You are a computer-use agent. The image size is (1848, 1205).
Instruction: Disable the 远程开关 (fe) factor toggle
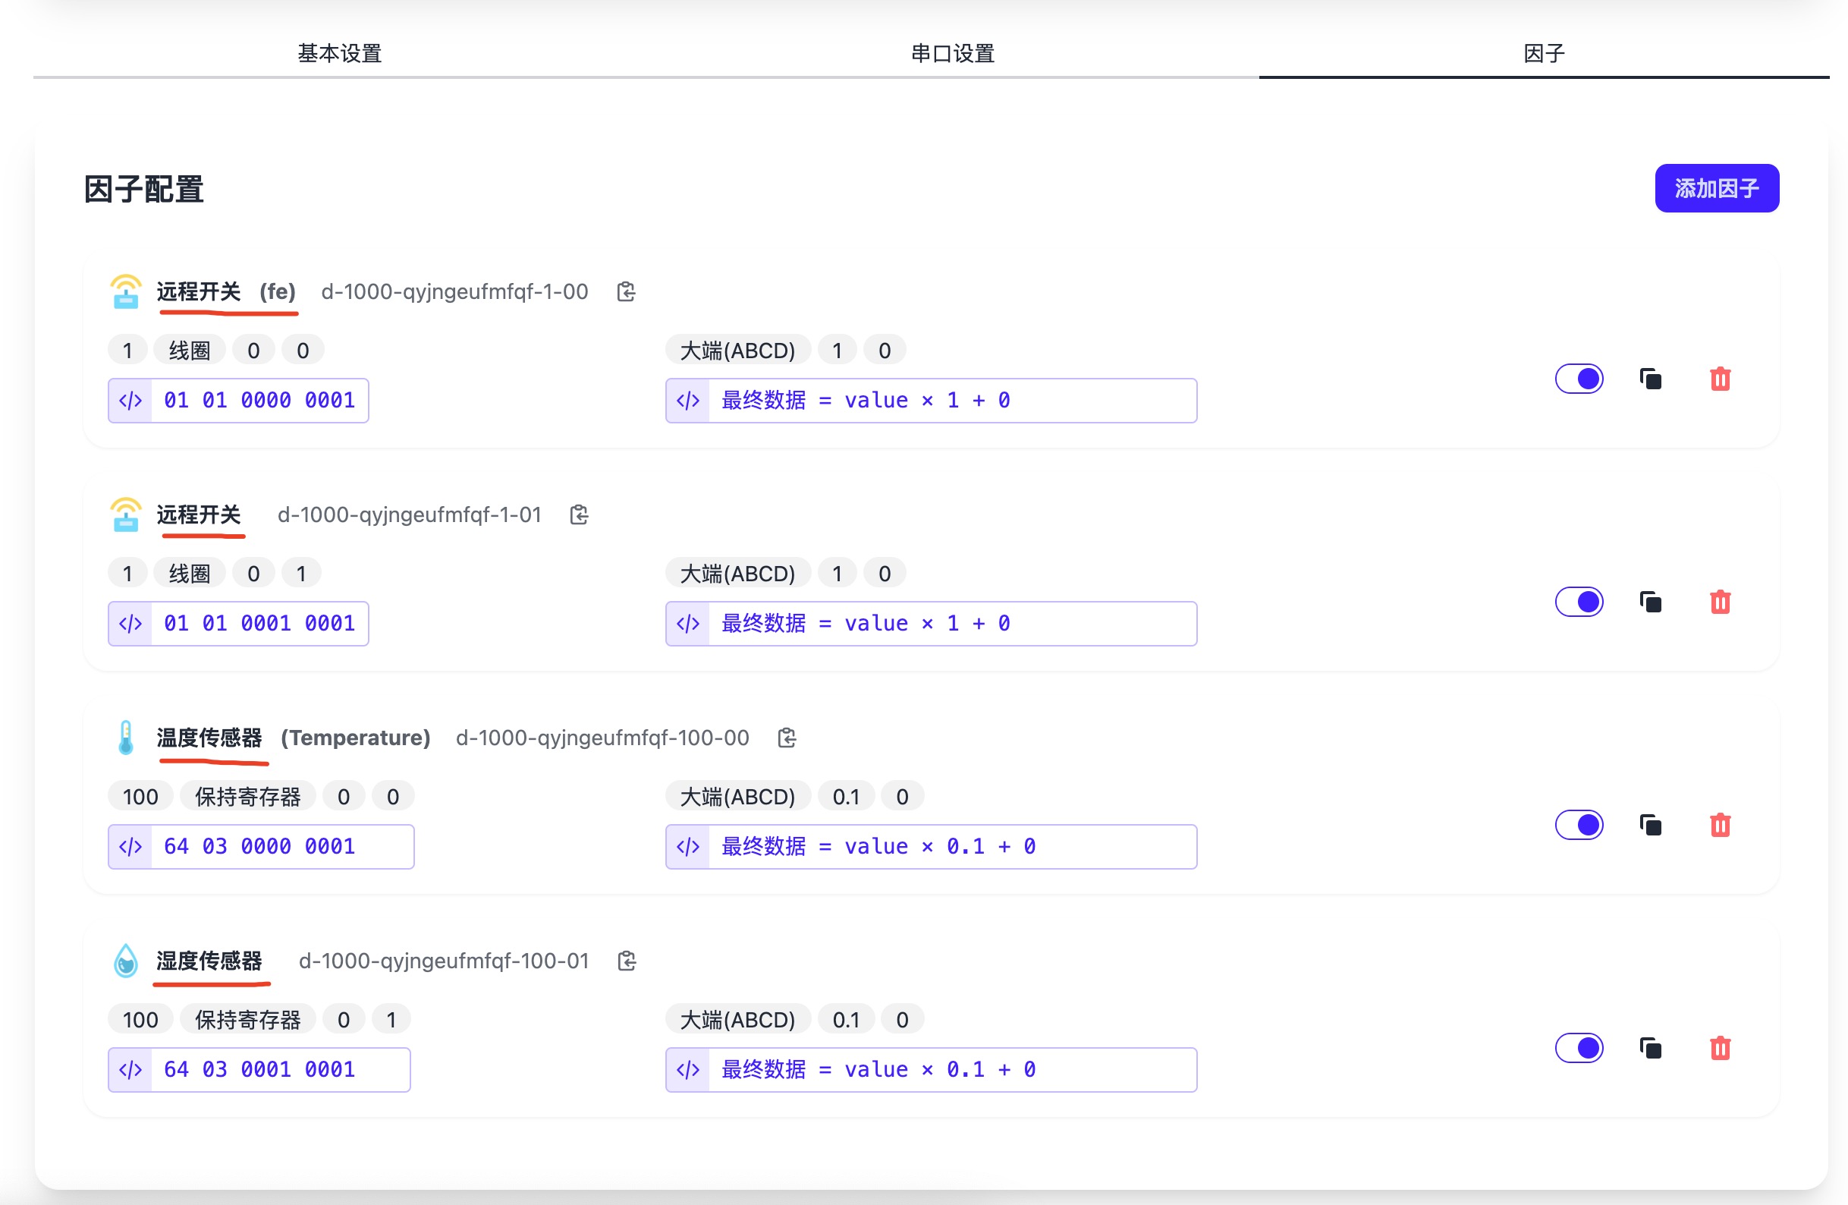coord(1579,379)
